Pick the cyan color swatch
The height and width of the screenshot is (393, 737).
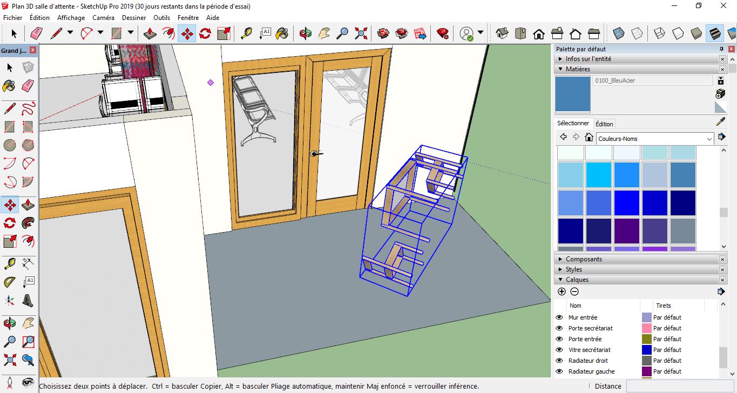[x=598, y=174]
